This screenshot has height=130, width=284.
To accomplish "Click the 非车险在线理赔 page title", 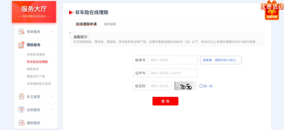I will [x=92, y=13].
